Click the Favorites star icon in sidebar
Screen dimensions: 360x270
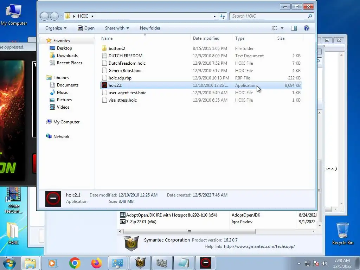(49, 40)
